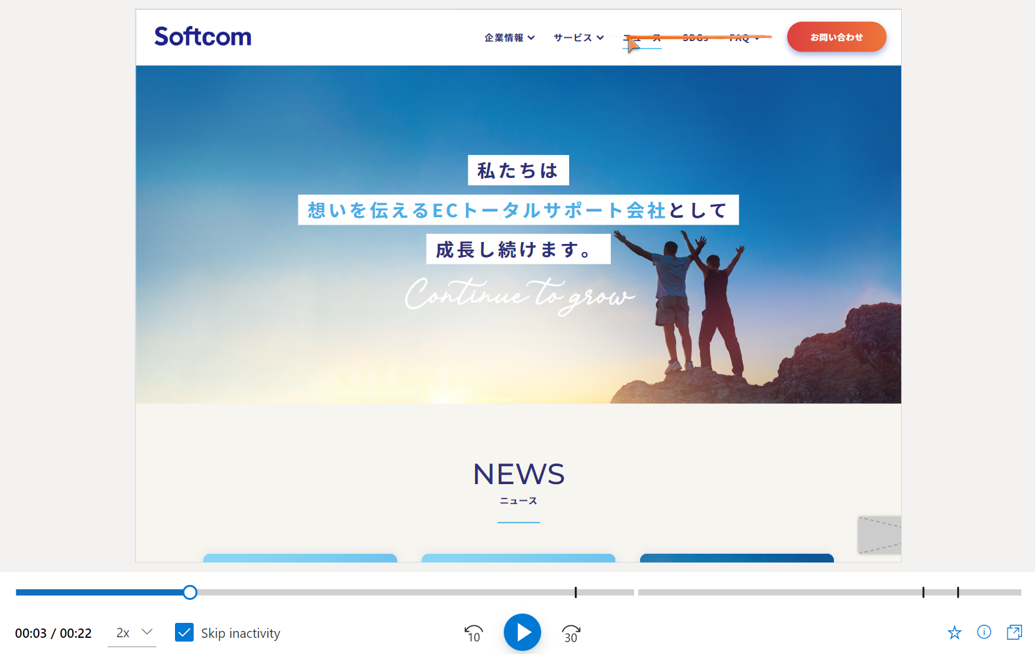Viewport: 1035px width, 654px height.
Task: Click the お問い合わせ contact button
Action: coord(836,37)
